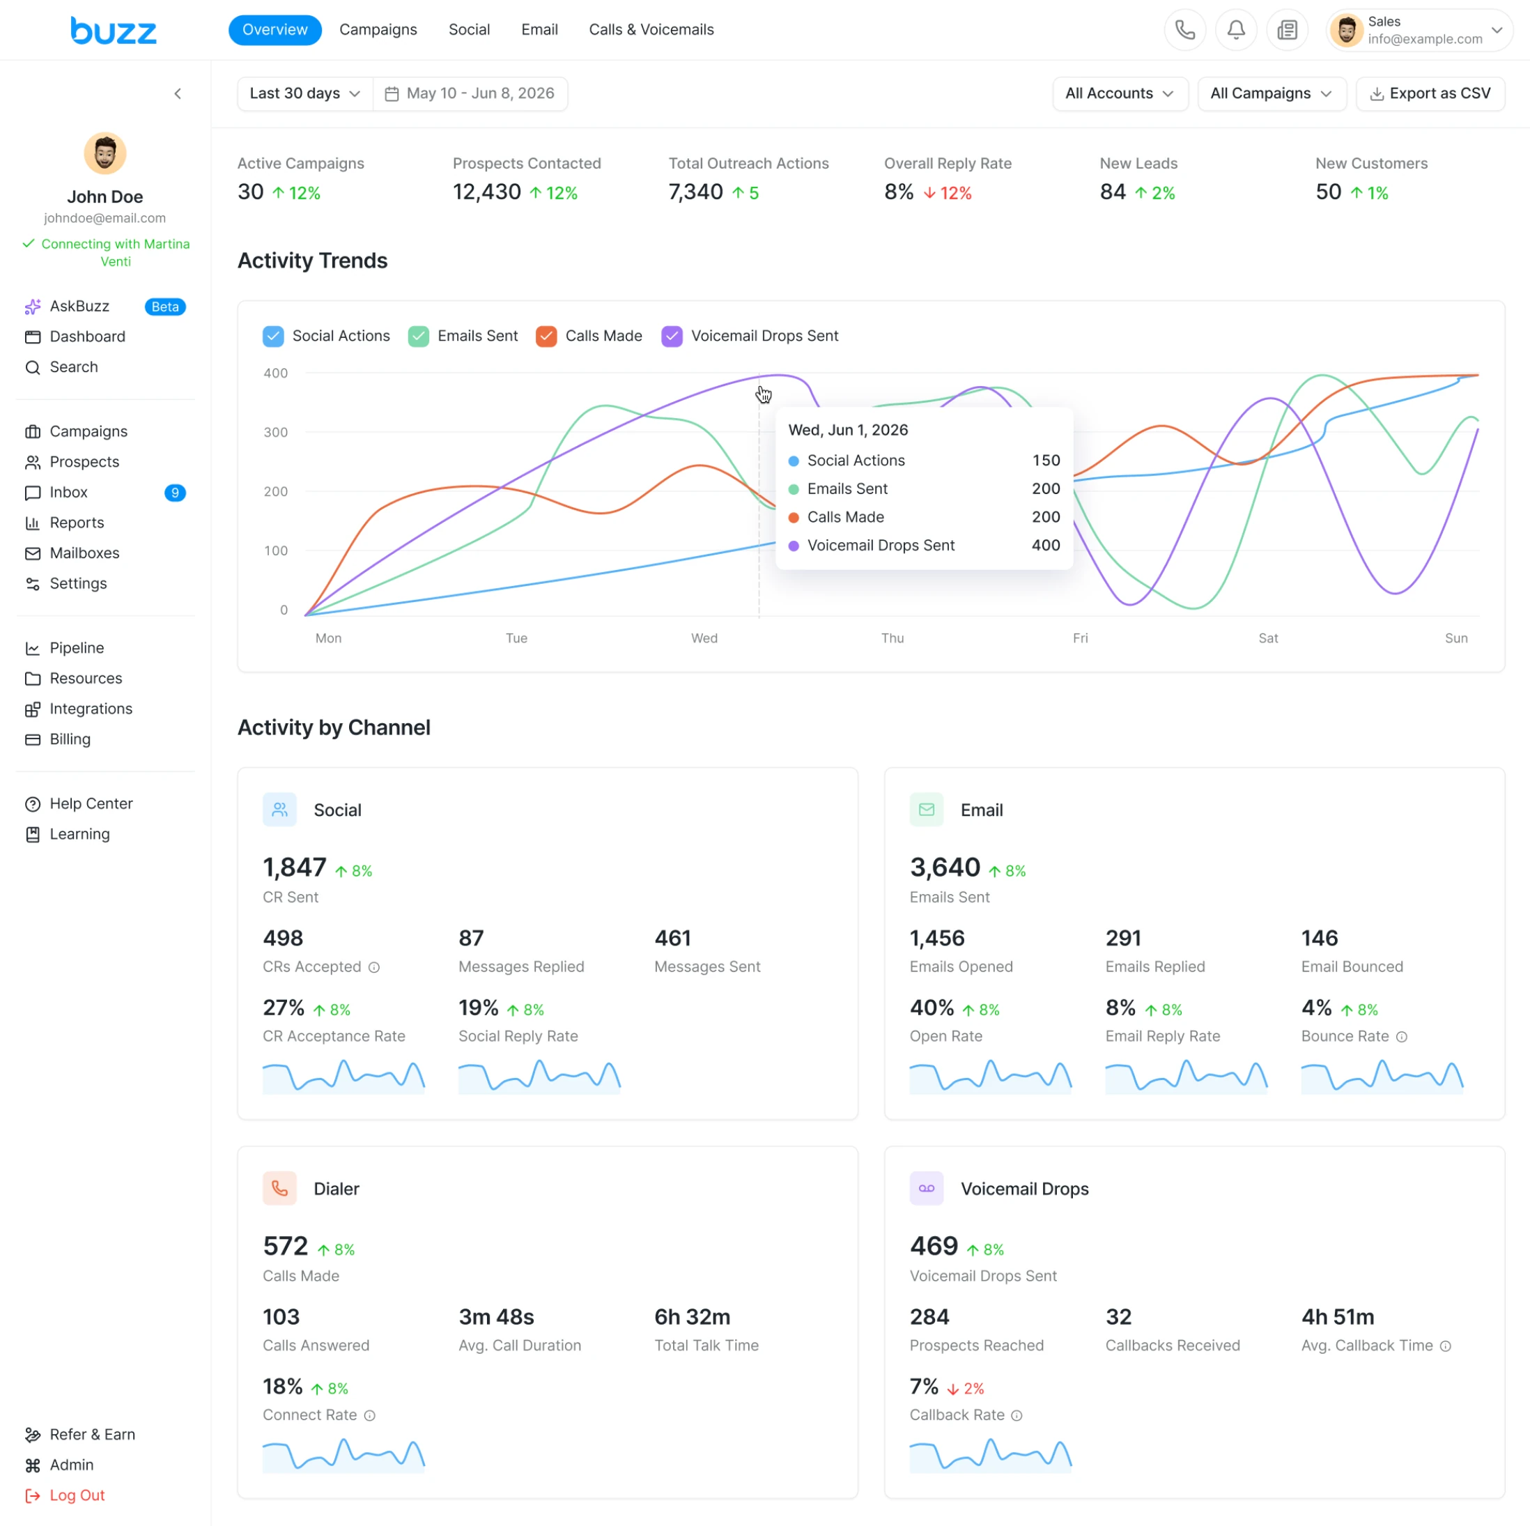Image resolution: width=1530 pixels, height=1526 pixels.
Task: Uncheck the Voicemail Drops Sent checkbox
Action: pos(672,336)
